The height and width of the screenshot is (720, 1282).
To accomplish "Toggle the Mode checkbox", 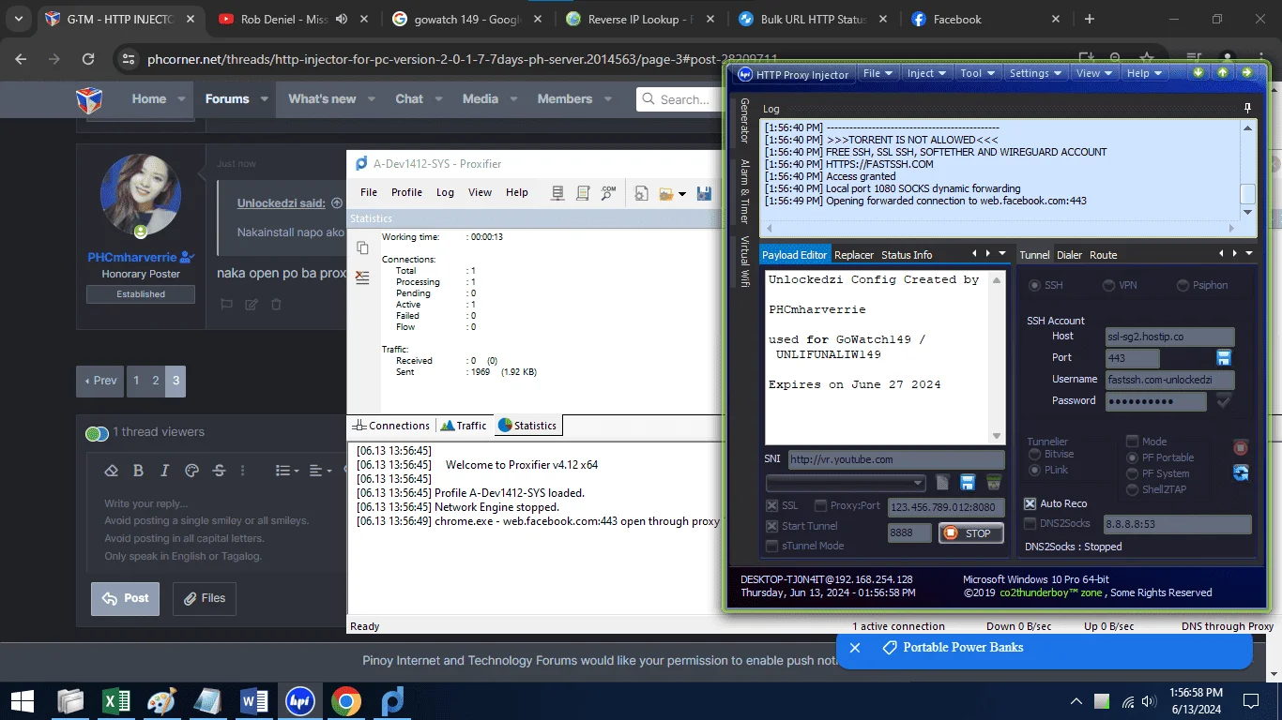I will coord(1133,442).
